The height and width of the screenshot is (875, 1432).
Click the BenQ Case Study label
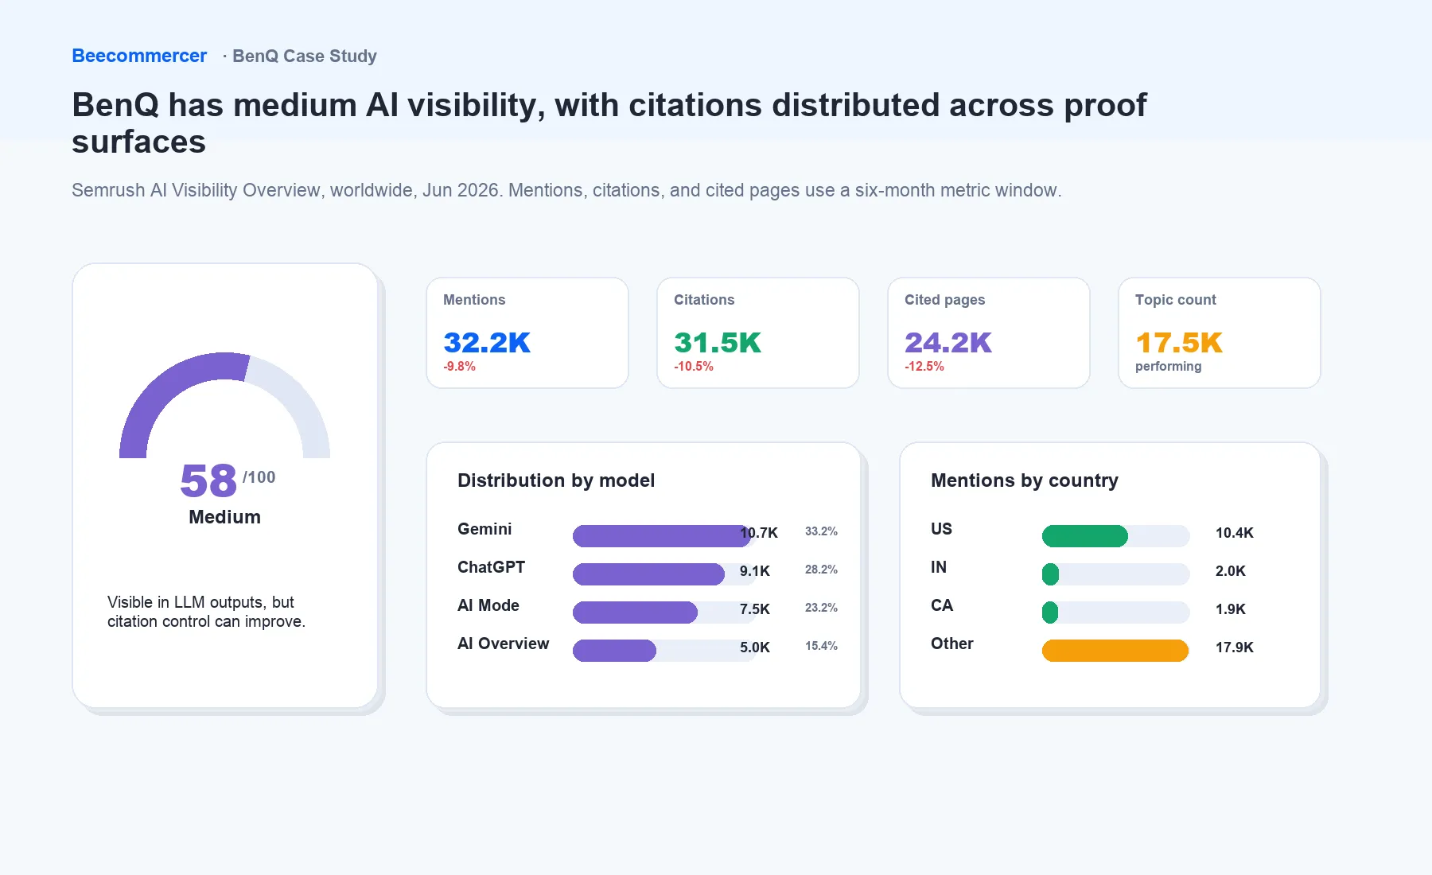(305, 56)
